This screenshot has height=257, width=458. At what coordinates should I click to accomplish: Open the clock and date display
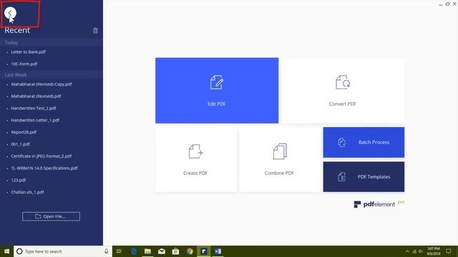point(434,251)
